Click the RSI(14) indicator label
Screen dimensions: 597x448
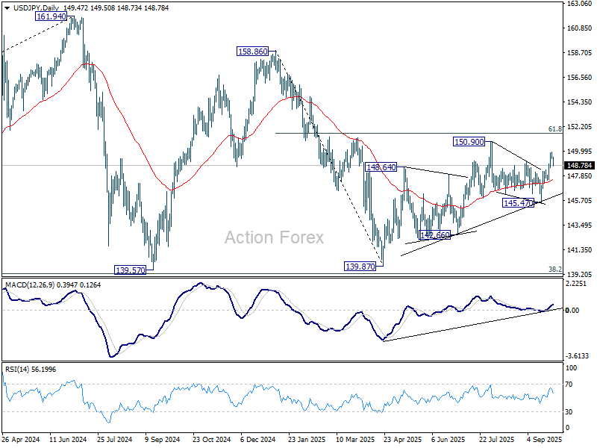[16, 369]
